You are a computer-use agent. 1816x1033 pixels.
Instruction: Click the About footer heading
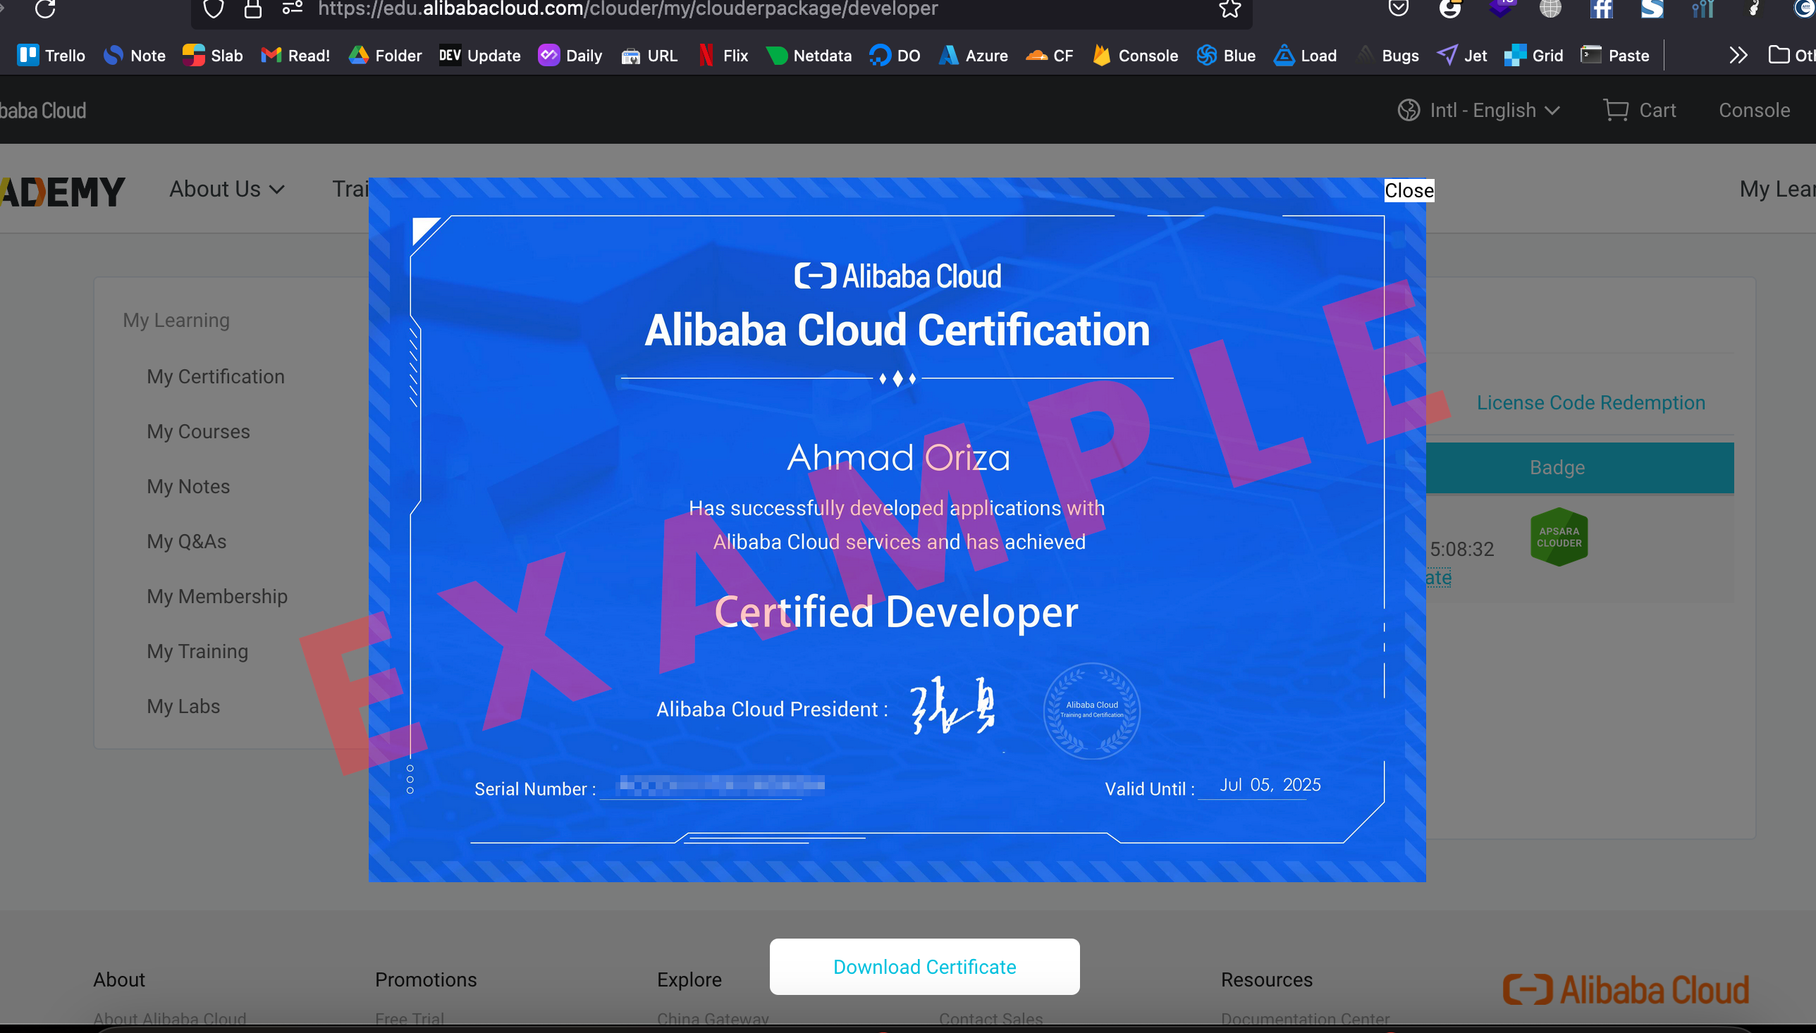coord(119,979)
